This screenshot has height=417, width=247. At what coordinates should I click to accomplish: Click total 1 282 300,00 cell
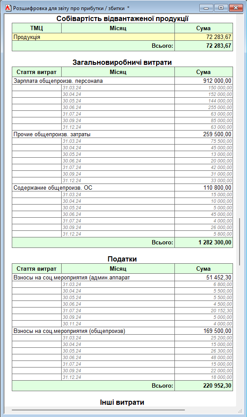click(203, 243)
